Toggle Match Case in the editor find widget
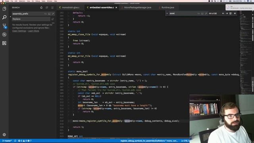The image size is (254, 143). coord(198,14)
